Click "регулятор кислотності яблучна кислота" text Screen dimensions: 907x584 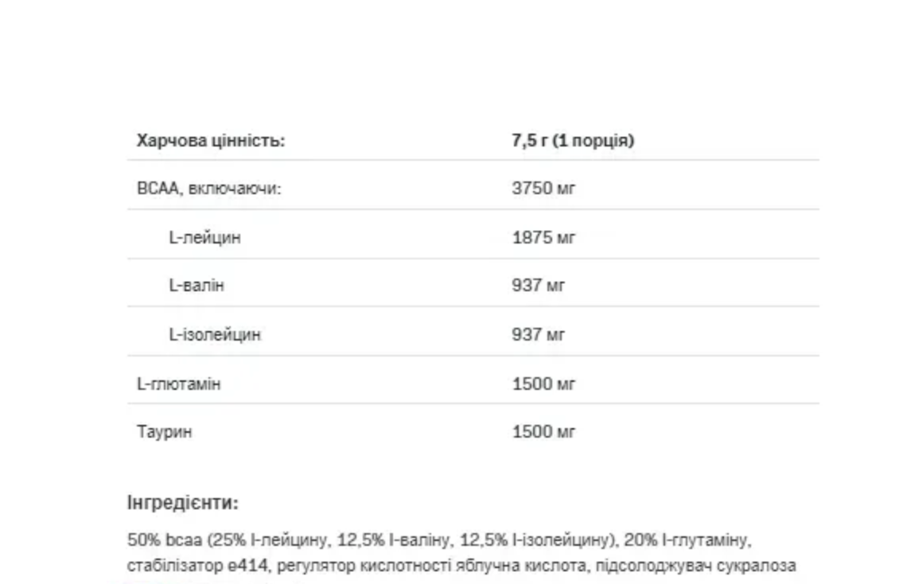[x=431, y=566]
